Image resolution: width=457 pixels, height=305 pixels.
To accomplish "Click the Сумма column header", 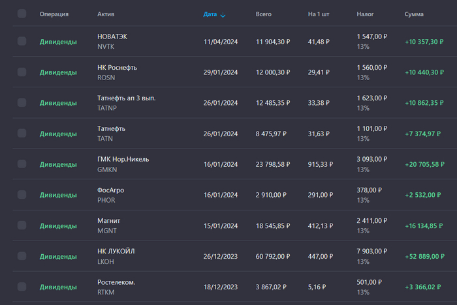I will (x=414, y=14).
